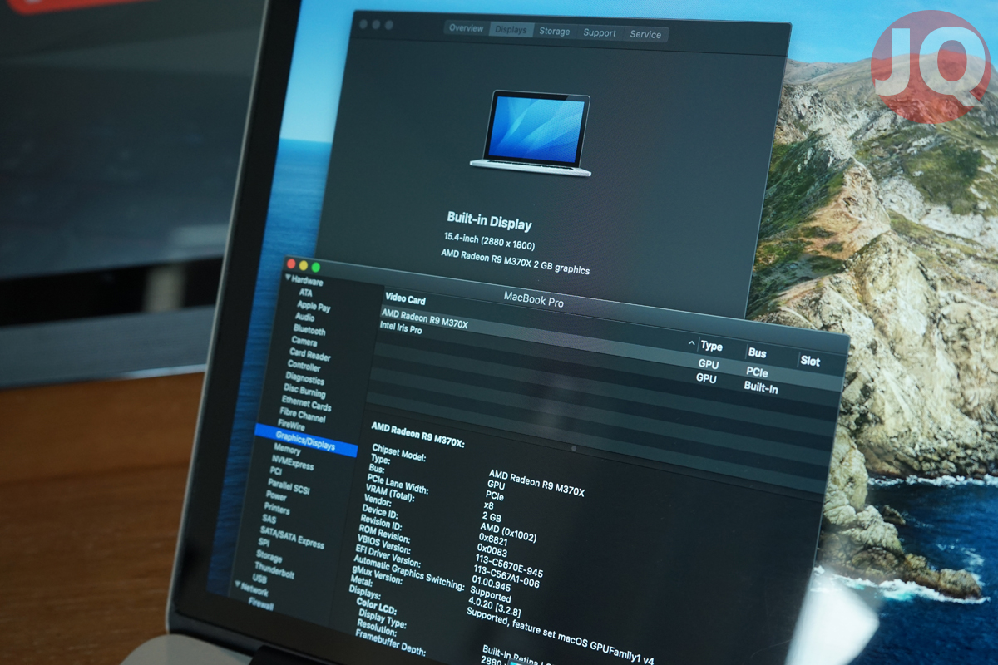This screenshot has height=665, width=998.
Task: Open Memory information in sidebar
Action: [x=287, y=450]
